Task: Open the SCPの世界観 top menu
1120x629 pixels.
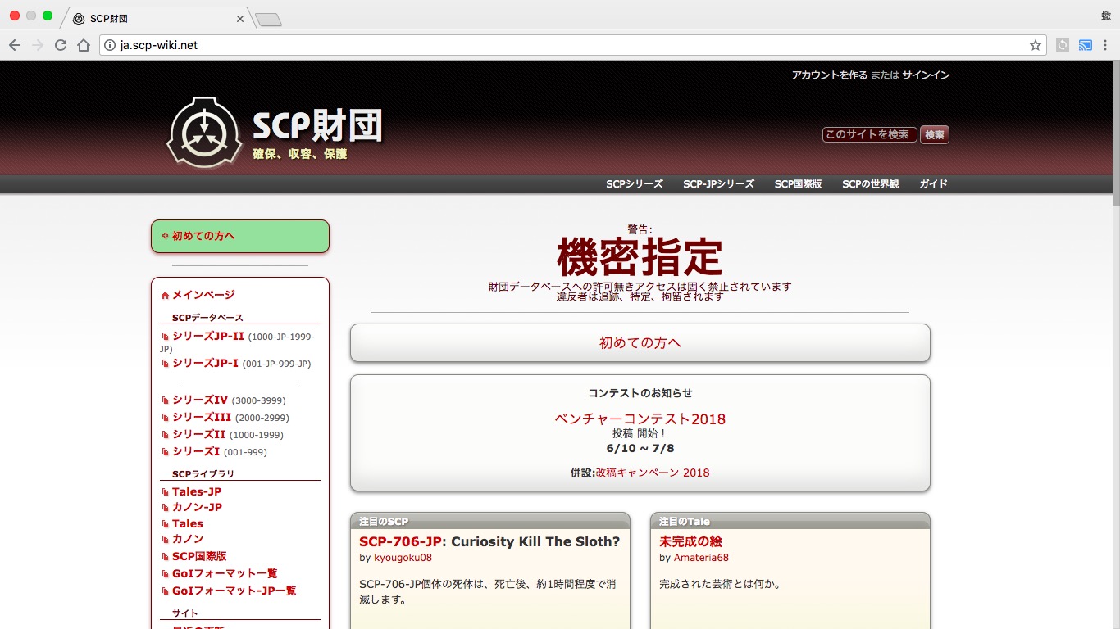Action: [871, 184]
